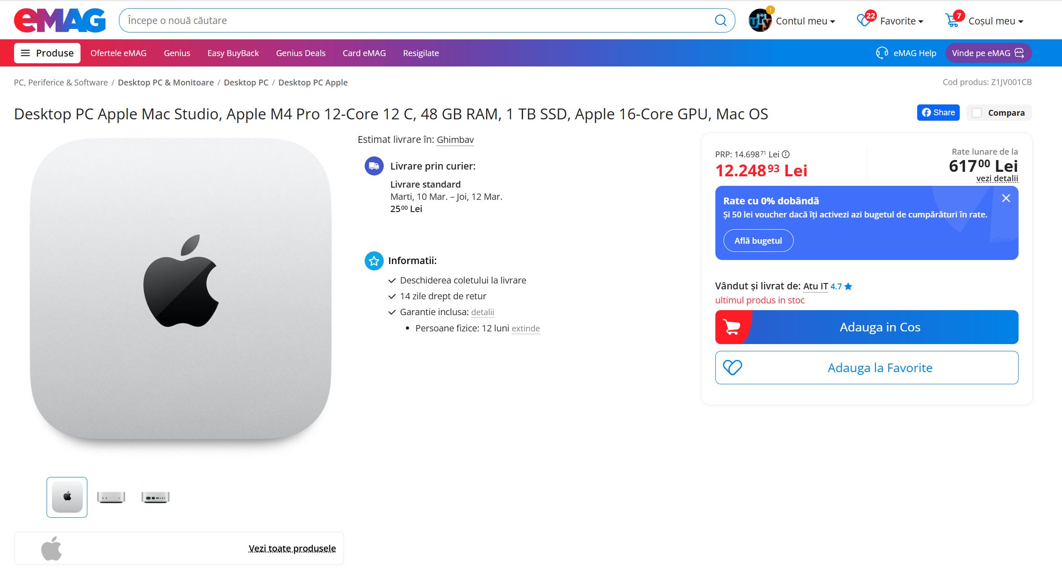
Task: Open the Coșul meu dropdown
Action: [x=995, y=21]
